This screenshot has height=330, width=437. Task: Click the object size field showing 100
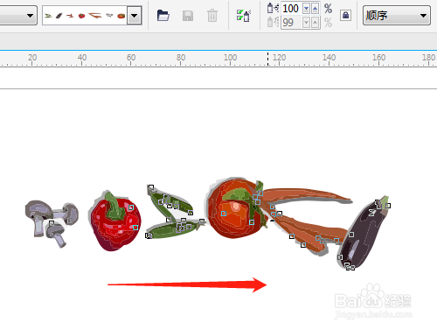pos(292,9)
